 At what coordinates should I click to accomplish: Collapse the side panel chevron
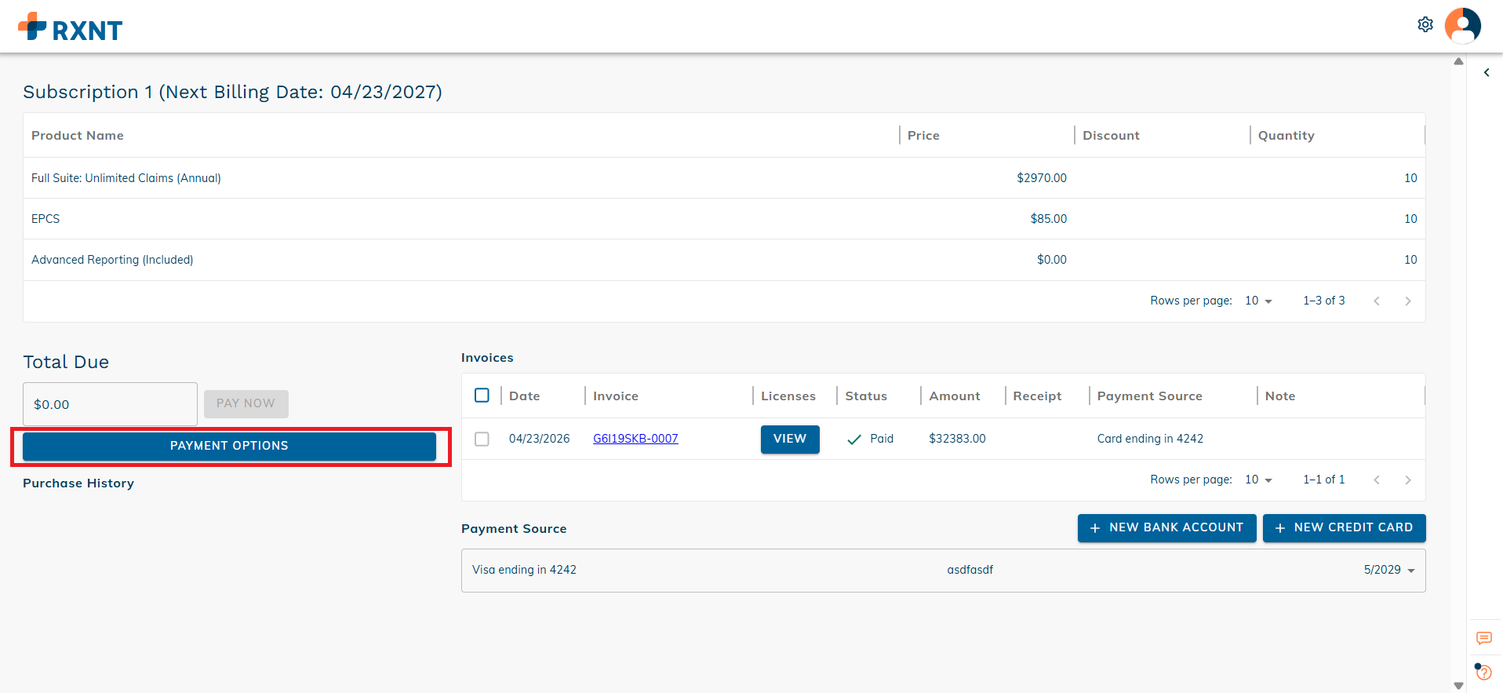pos(1487,72)
